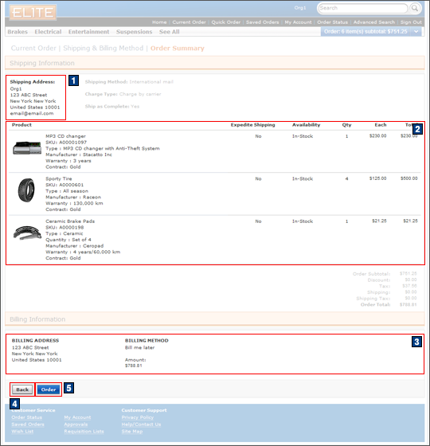
Task: Click SKU: A00001097 text
Action: [66, 143]
